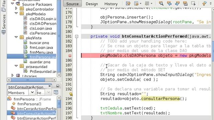Viewport: 214px width, 120px height.
Task: Click the greyed-out square toolbar icon
Action: (147, 4)
